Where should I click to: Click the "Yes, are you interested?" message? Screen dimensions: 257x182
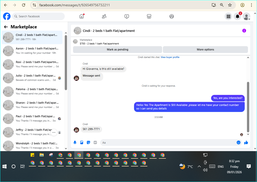pos(228,98)
